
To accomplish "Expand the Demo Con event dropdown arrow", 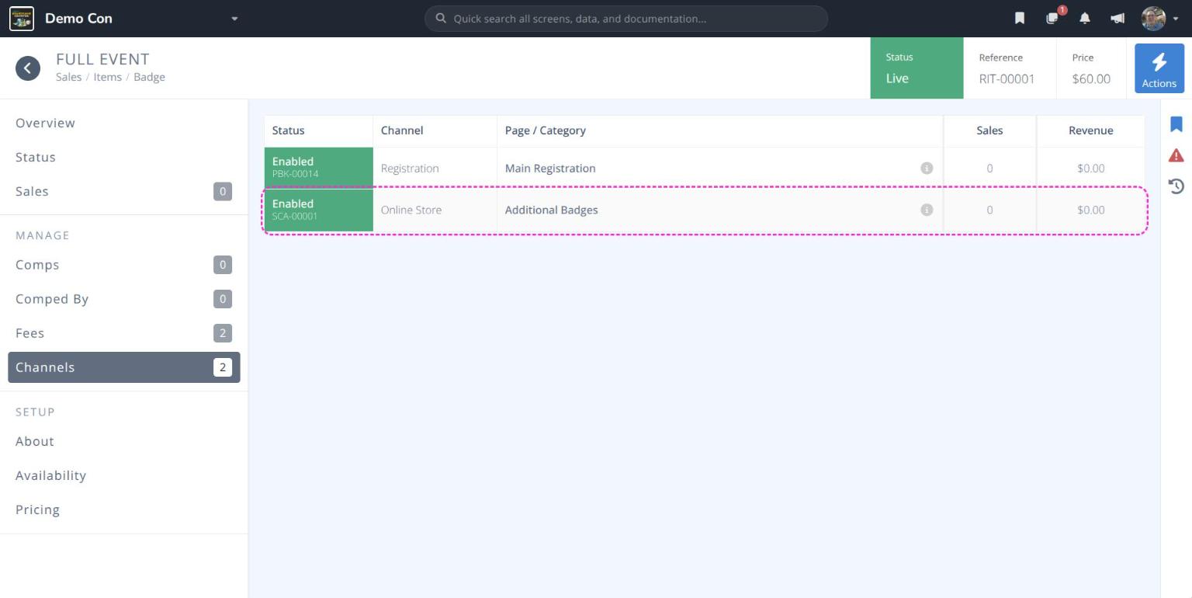I will coord(234,19).
